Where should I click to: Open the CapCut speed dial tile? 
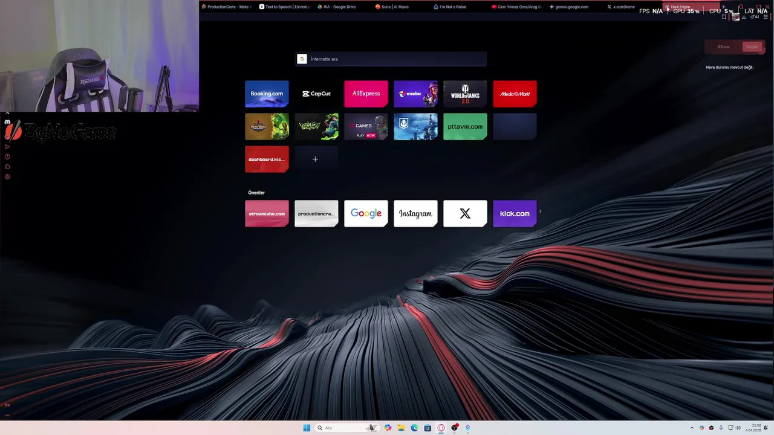coord(316,94)
